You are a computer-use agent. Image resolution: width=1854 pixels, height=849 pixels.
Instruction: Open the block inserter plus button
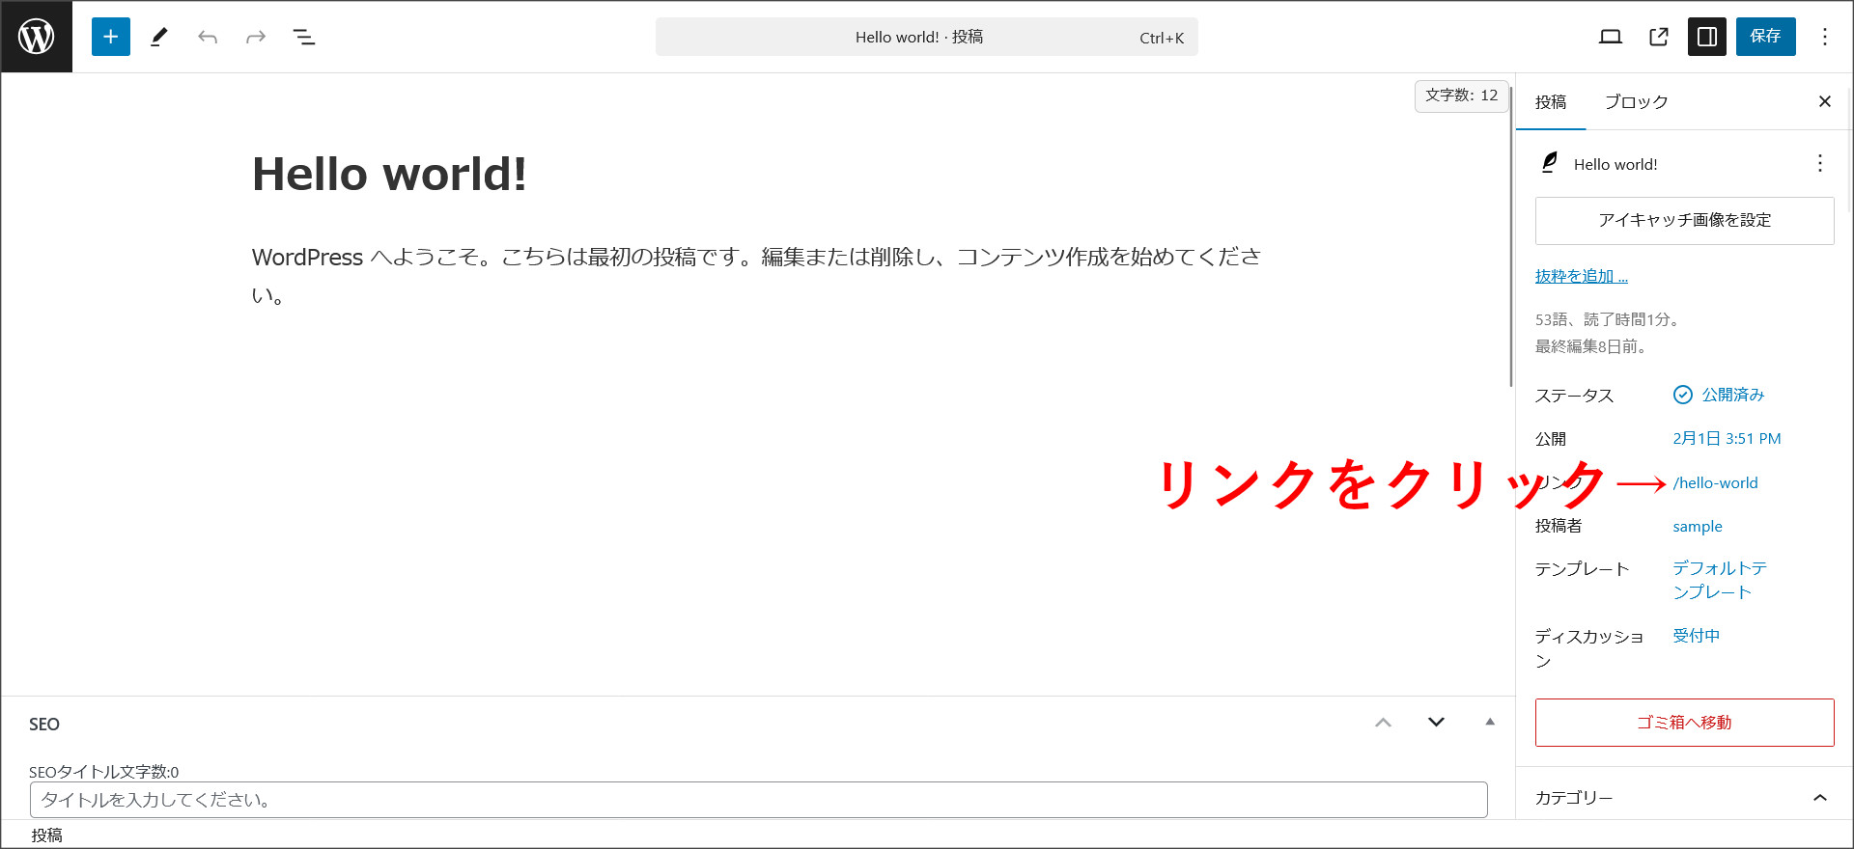pyautogui.click(x=111, y=37)
